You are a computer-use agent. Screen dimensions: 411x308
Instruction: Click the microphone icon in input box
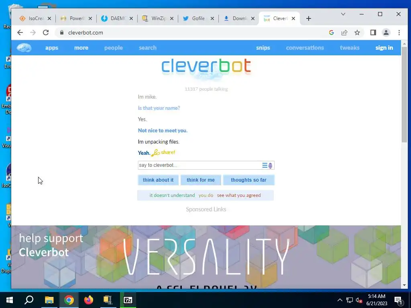(270, 166)
